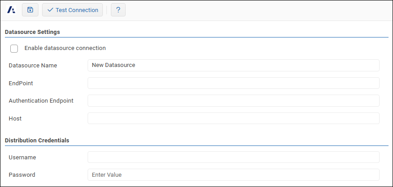Screen dimensions: 393x187
Task: Click the Datasource Settings section header
Action: coord(32,32)
